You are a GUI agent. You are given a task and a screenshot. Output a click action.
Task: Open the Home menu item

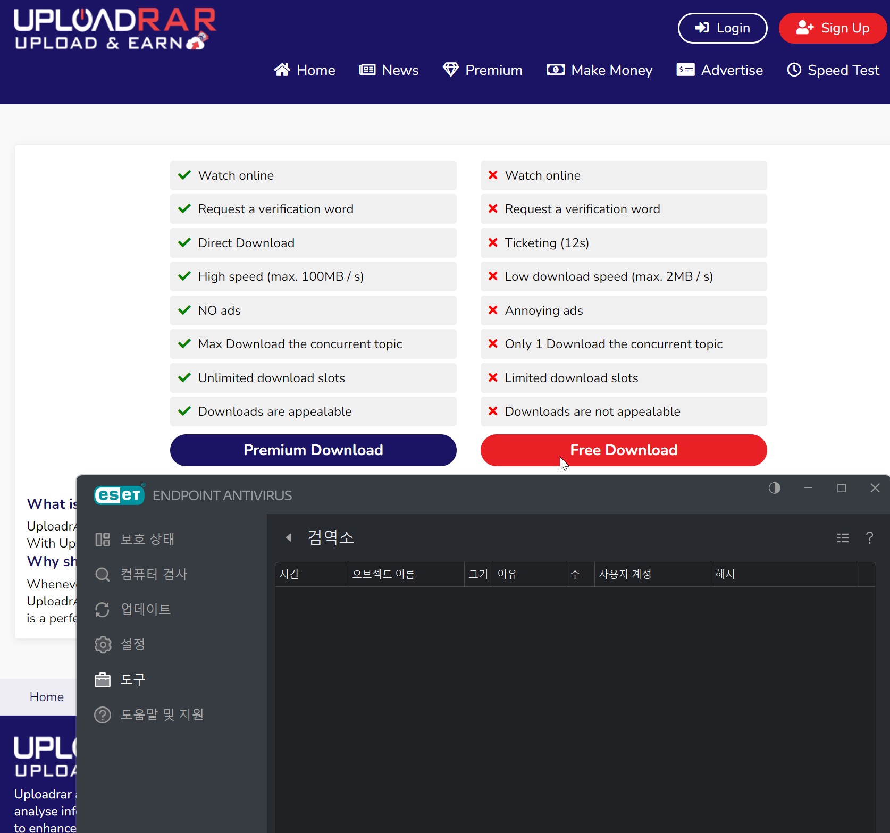(305, 70)
